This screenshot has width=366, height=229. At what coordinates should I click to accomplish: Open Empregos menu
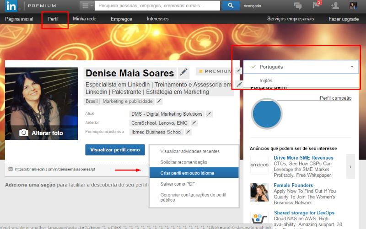[121, 19]
